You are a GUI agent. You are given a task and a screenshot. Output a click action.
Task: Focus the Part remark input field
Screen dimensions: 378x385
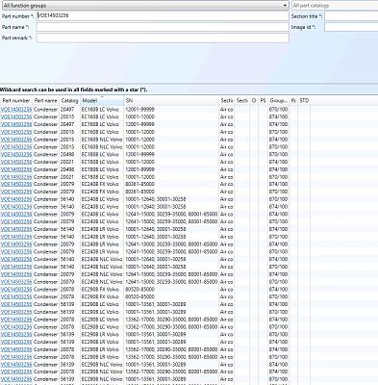pyautogui.click(x=163, y=38)
